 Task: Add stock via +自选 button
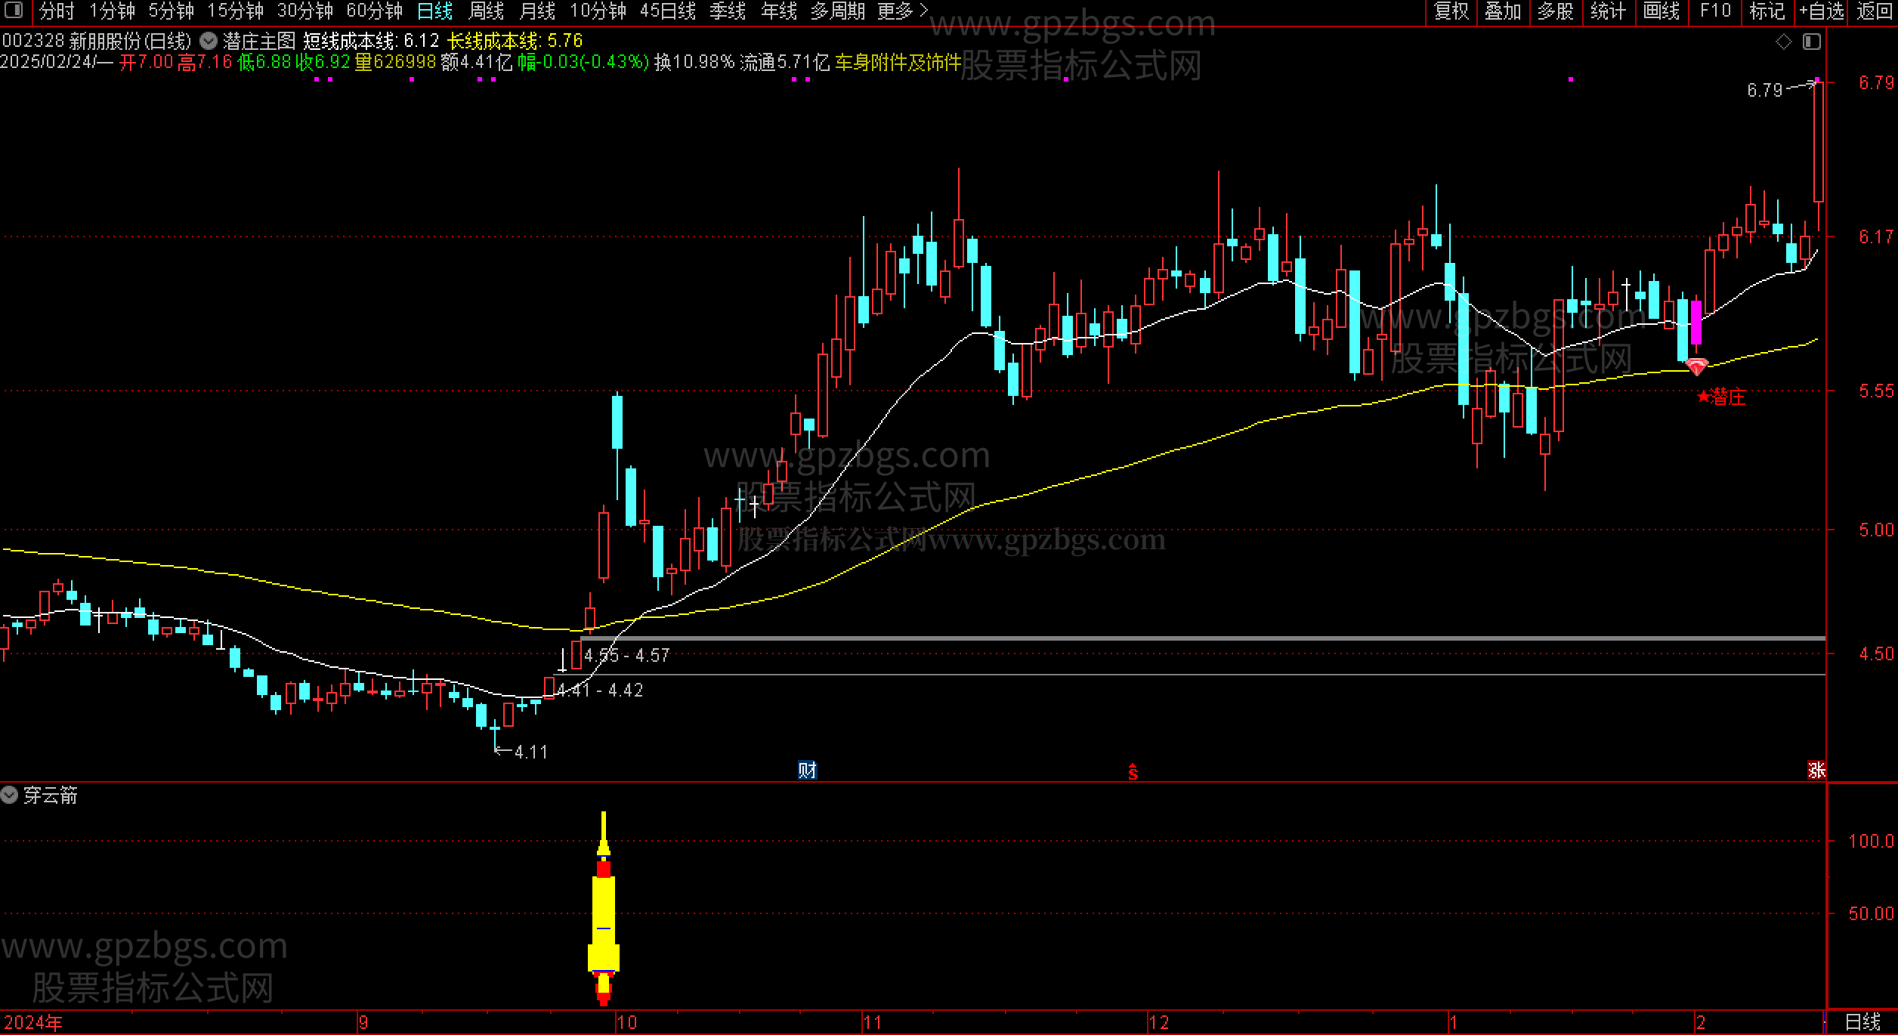pyautogui.click(x=1821, y=11)
